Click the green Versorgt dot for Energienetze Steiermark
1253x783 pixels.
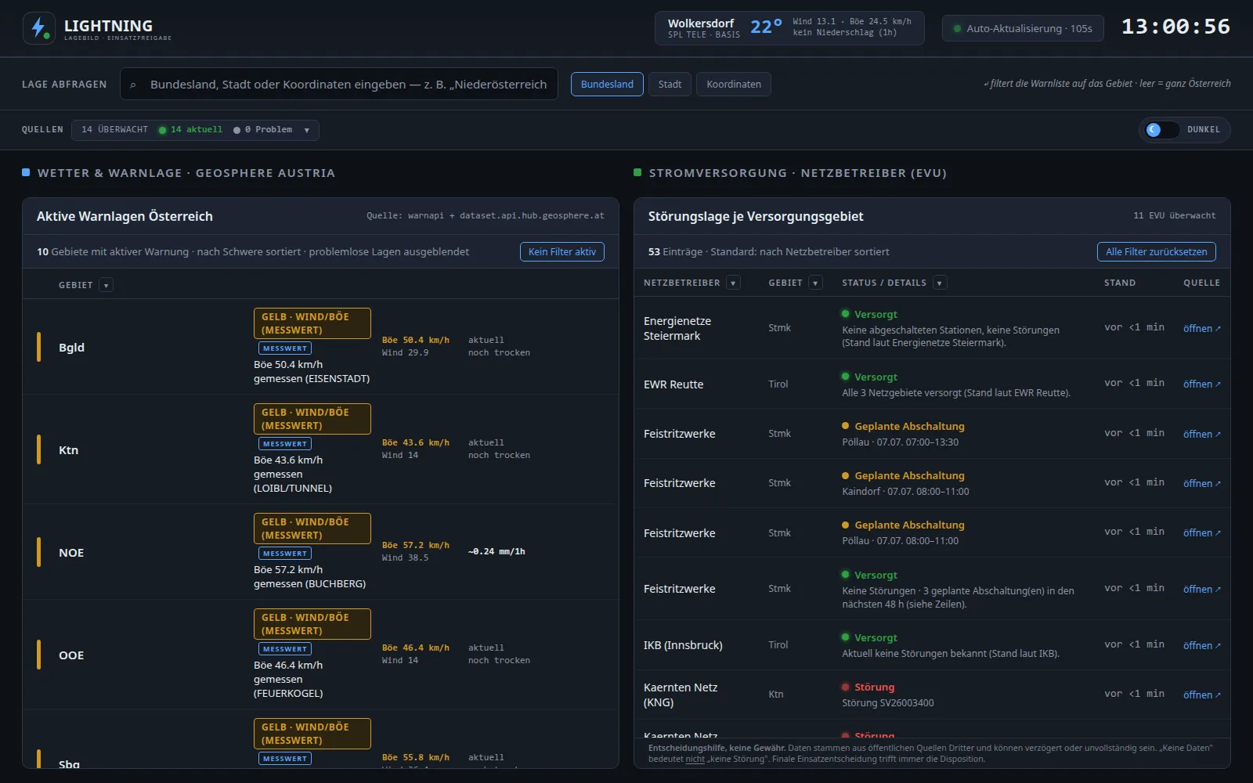[x=845, y=314]
